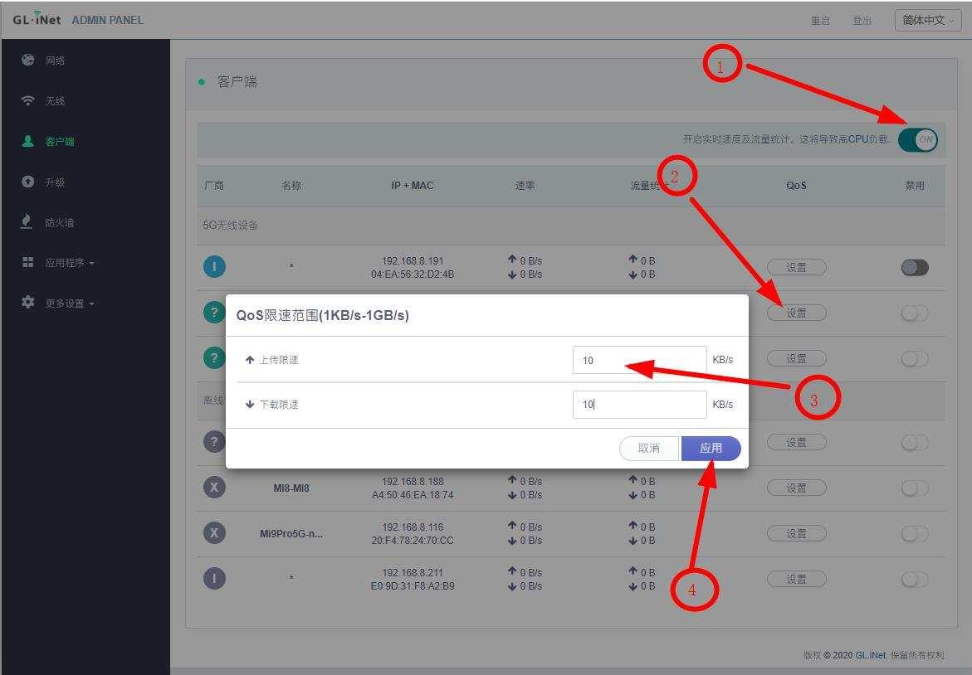This screenshot has width=972, height=675.
Task: Toggle block switch for Mi9Pro5G client
Action: (915, 534)
